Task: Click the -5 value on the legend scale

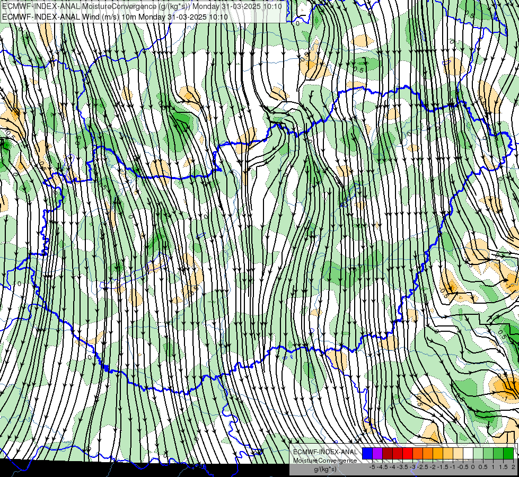Action: (x=372, y=467)
